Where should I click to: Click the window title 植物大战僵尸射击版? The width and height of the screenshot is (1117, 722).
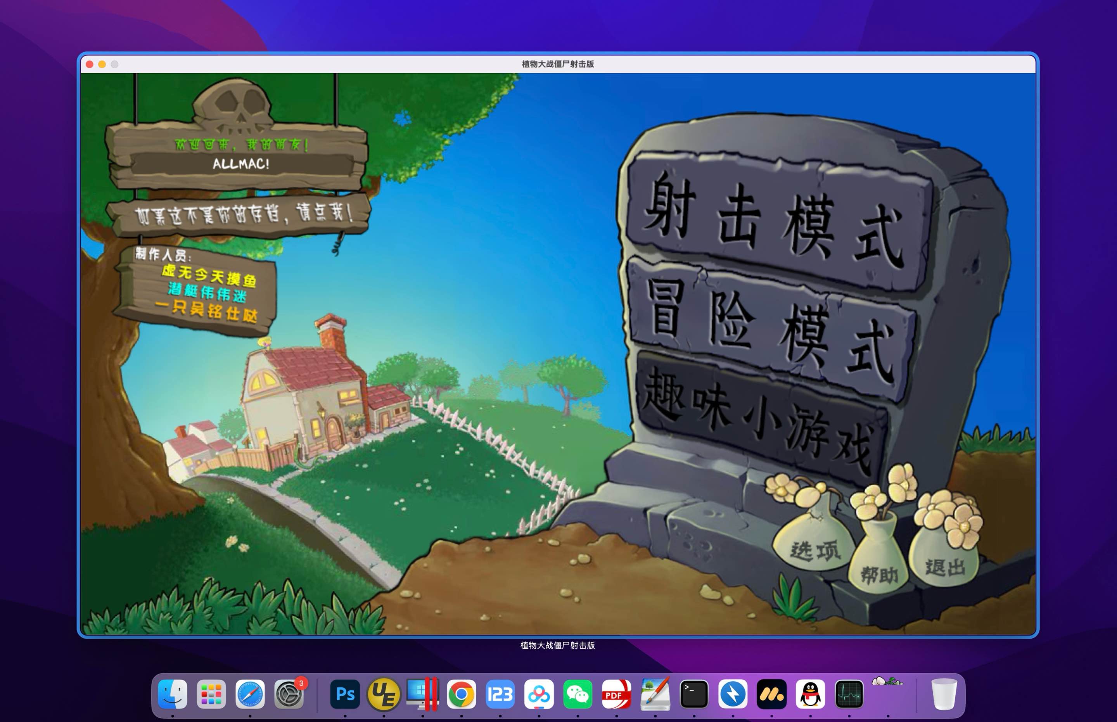(x=558, y=64)
